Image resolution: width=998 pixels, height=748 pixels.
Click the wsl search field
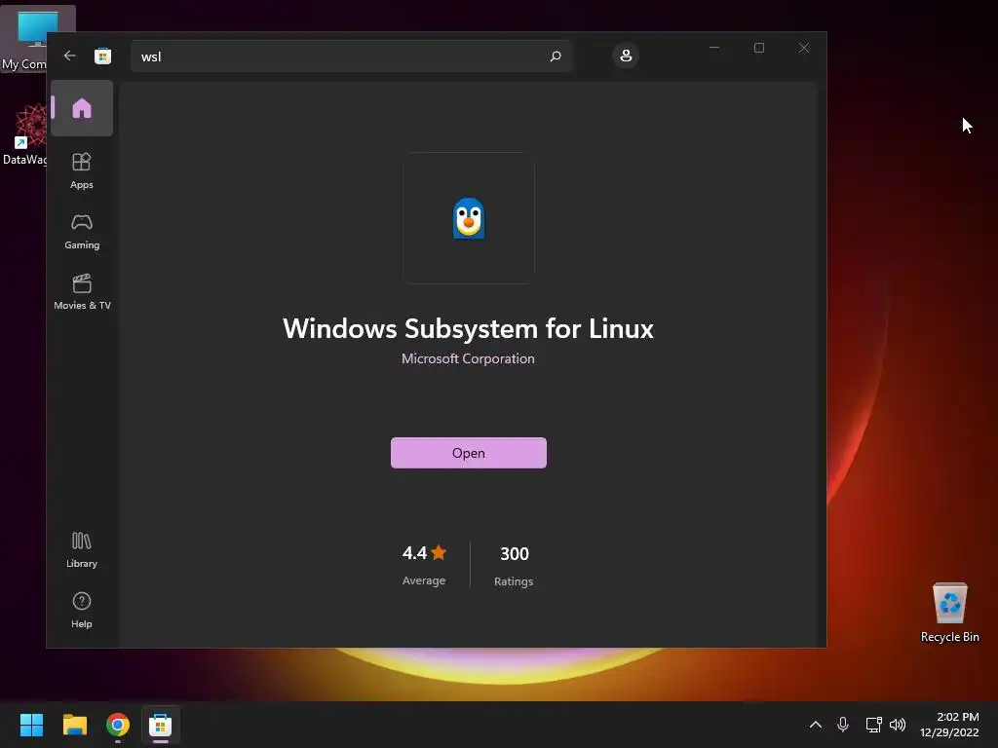tap(351, 56)
